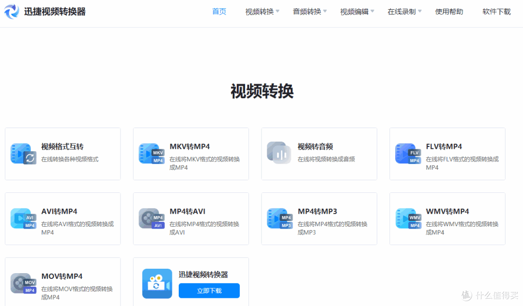Viewport: 523px width, 306px height.
Task: Click description 在线转换各种视频格式
Action: pyautogui.click(x=70, y=159)
